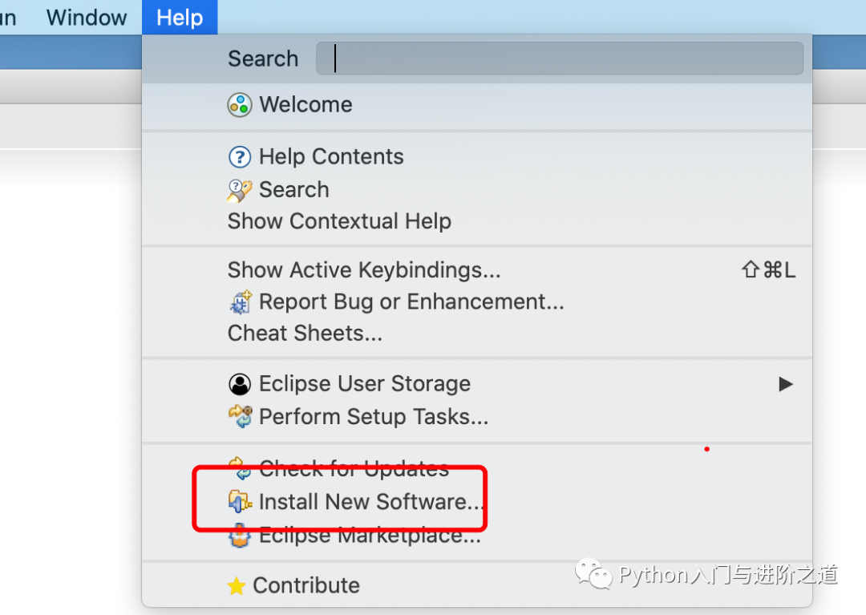Click the Search magnifier icon
This screenshot has height=615, width=866.
[x=239, y=189]
